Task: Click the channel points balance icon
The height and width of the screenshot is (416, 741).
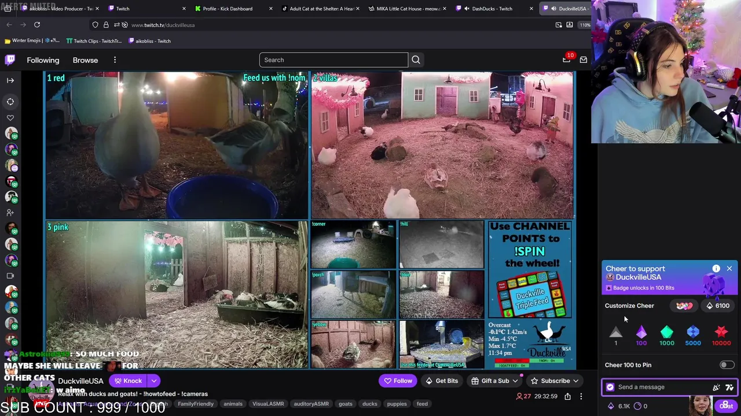Action: [x=640, y=406]
